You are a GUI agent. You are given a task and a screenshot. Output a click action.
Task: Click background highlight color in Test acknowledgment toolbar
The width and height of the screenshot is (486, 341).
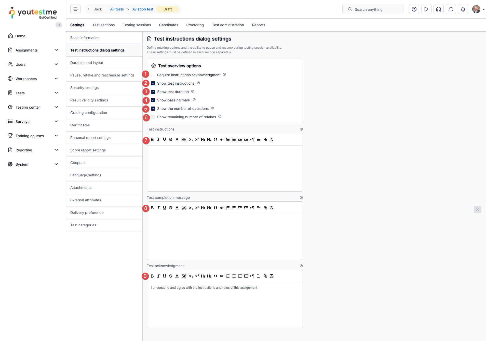[184, 276]
